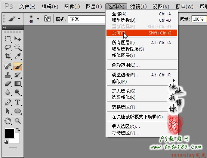The height and width of the screenshot is (158, 207).
Task: Select the Type tool
Action: [x=18, y=102]
